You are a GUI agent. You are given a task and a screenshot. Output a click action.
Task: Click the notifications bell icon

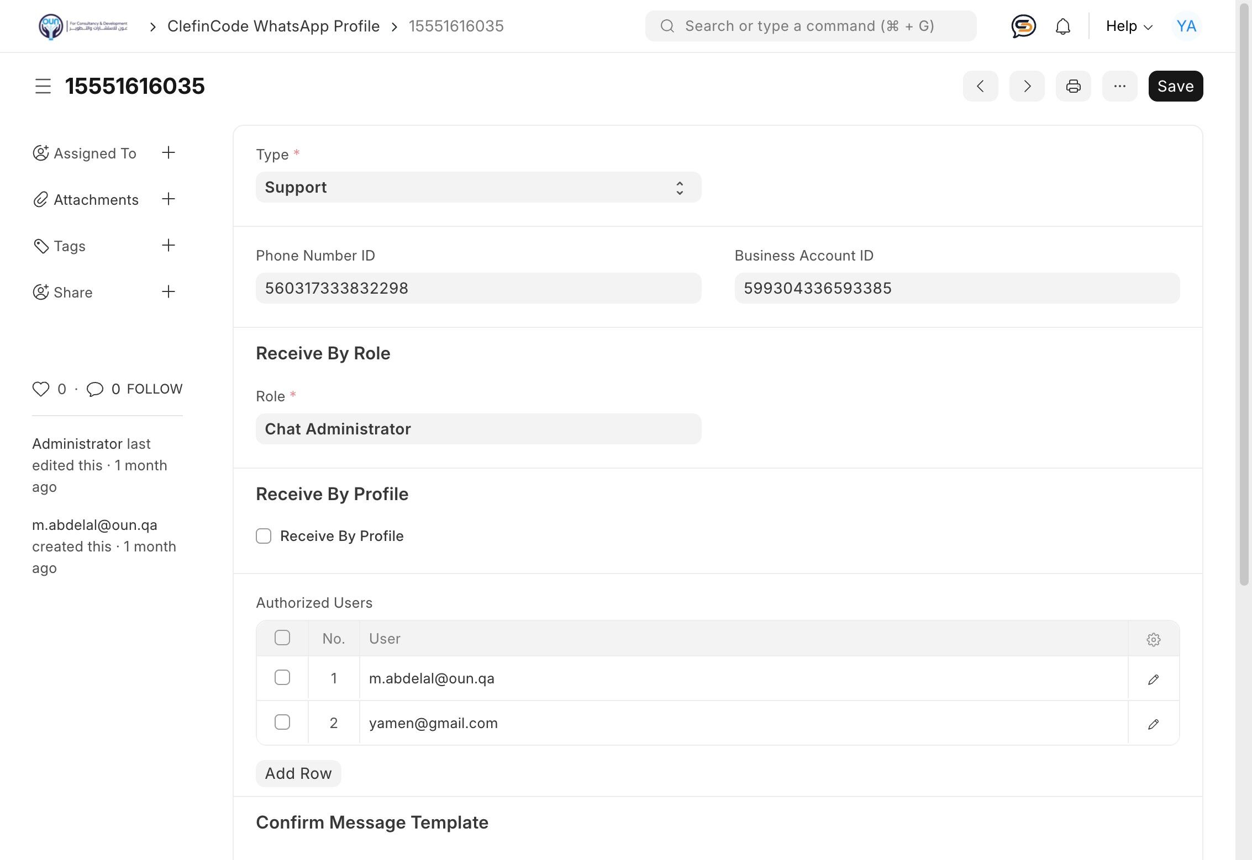click(x=1062, y=26)
